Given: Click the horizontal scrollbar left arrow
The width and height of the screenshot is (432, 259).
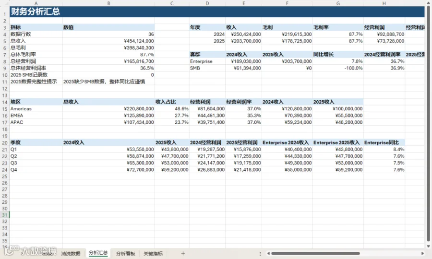Looking at the screenshot, I should point(268,253).
